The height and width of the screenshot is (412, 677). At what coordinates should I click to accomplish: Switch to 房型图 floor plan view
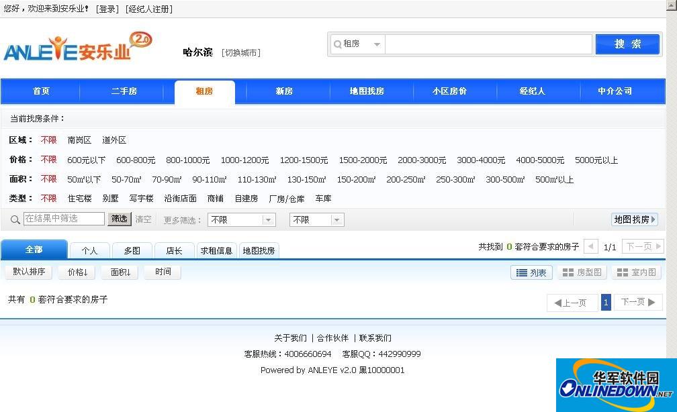click(x=582, y=272)
